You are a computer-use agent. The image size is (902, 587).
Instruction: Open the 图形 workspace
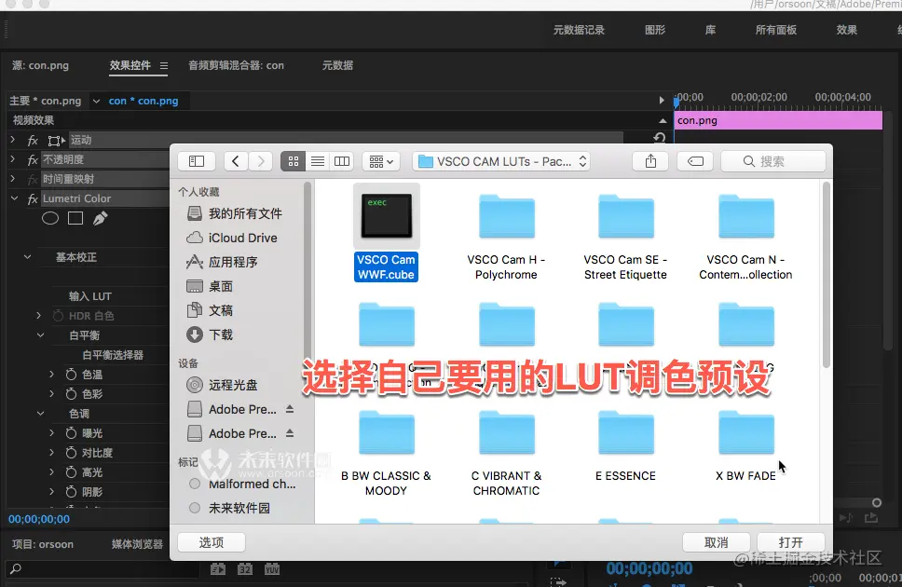click(x=655, y=29)
